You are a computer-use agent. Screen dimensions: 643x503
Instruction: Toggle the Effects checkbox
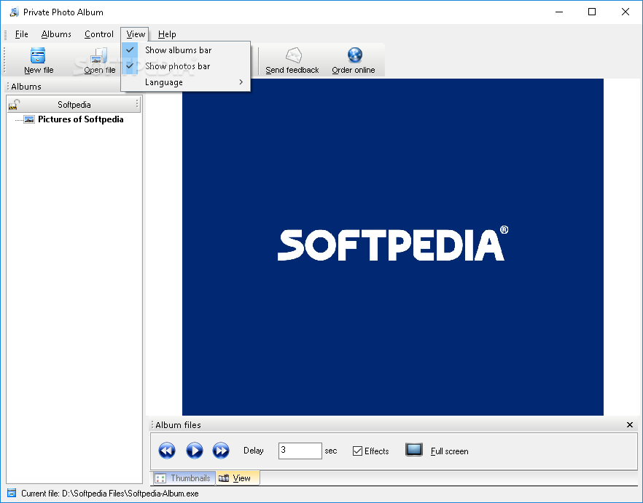(x=357, y=451)
